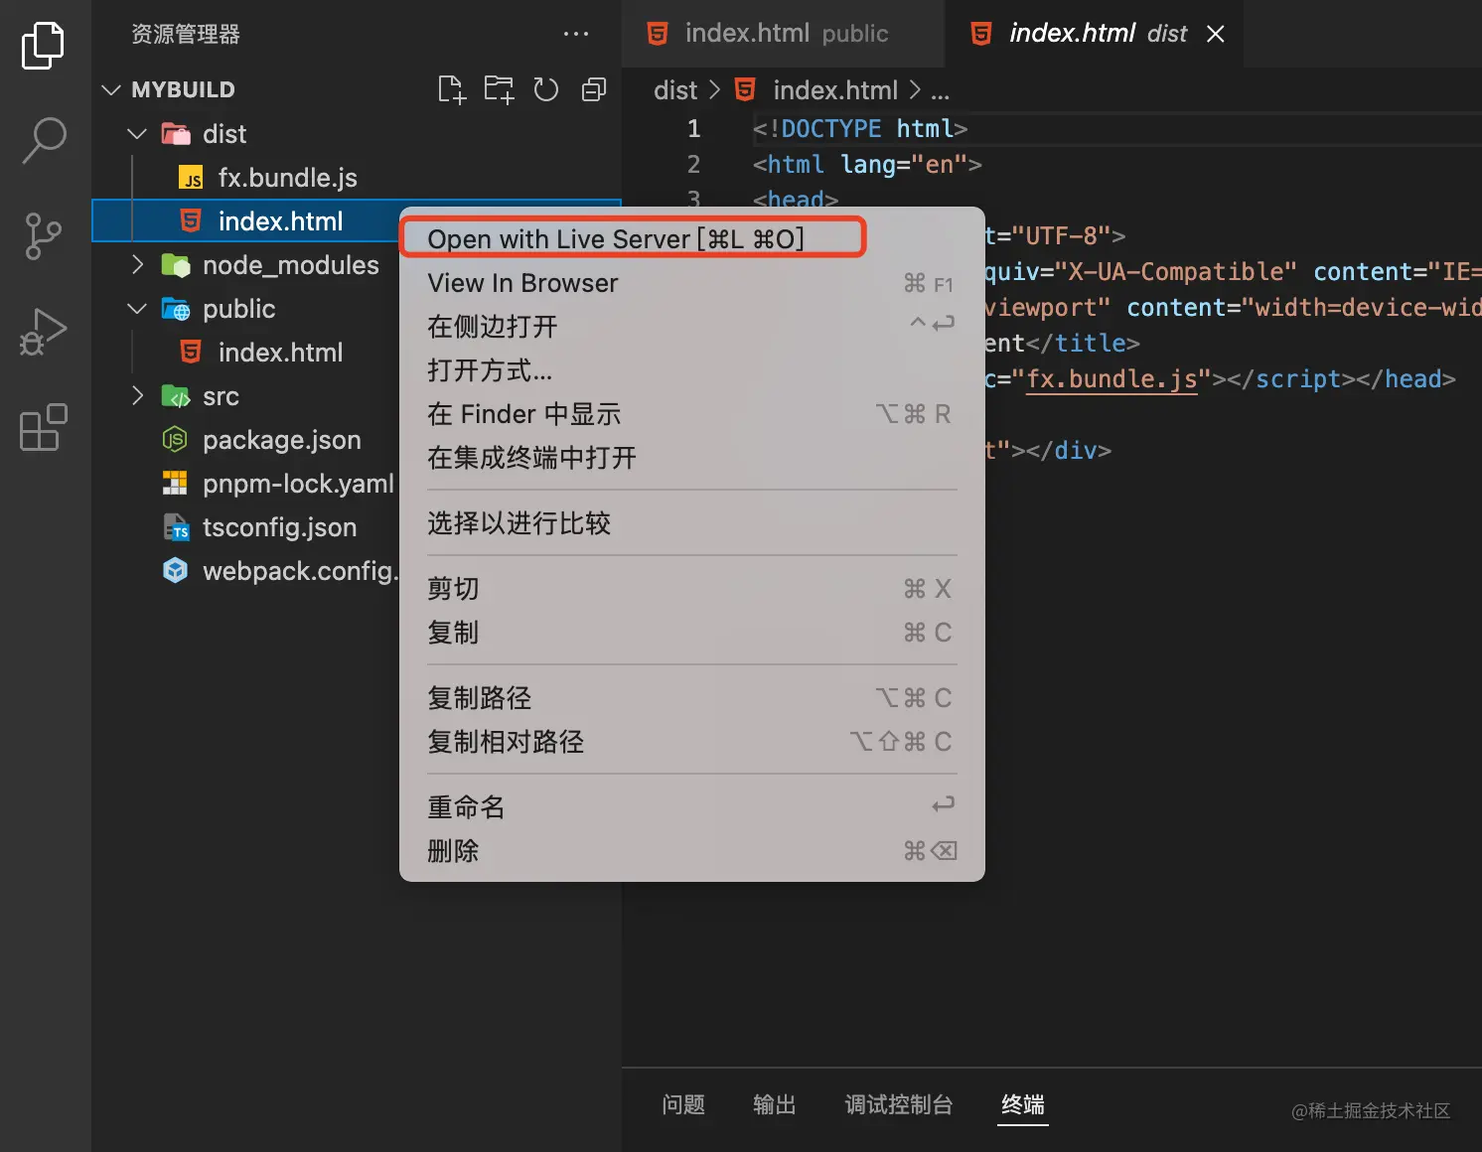Choose View In Browser menu item
The image size is (1482, 1152).
691,283
